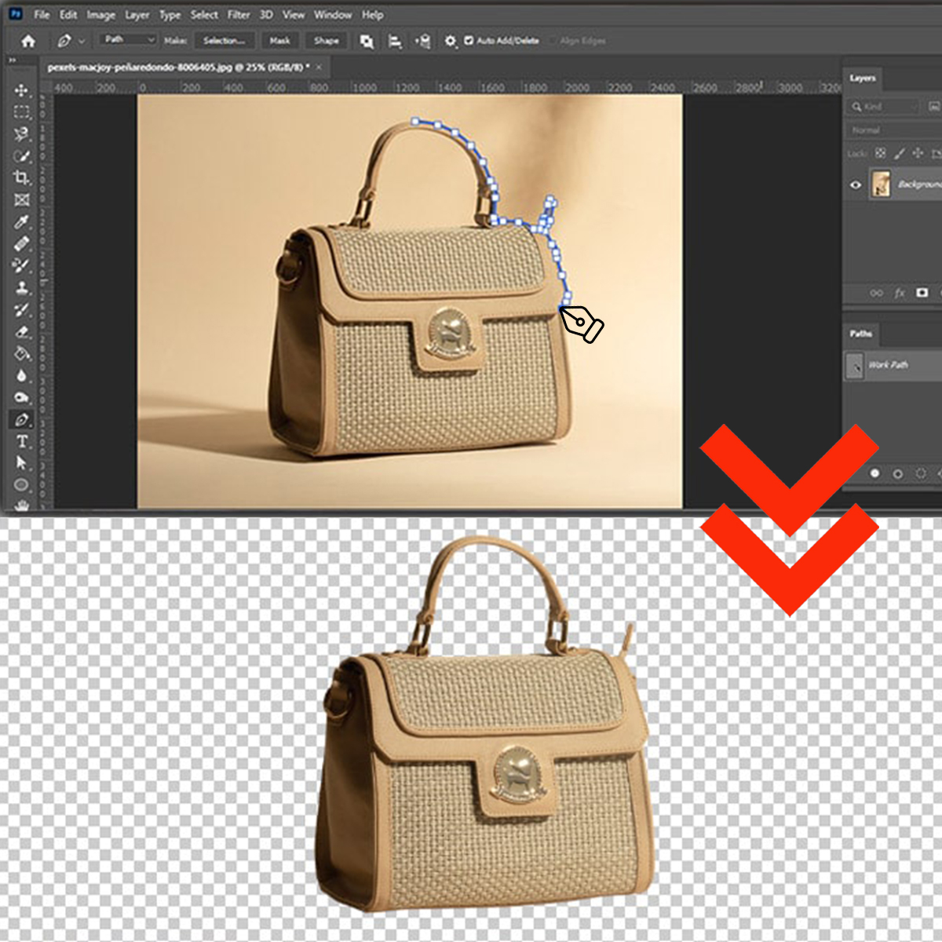Hide the Background layer with eye icon
This screenshot has width=942, height=942.
click(856, 185)
